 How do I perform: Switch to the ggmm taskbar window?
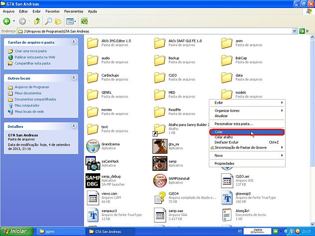click(x=60, y=232)
